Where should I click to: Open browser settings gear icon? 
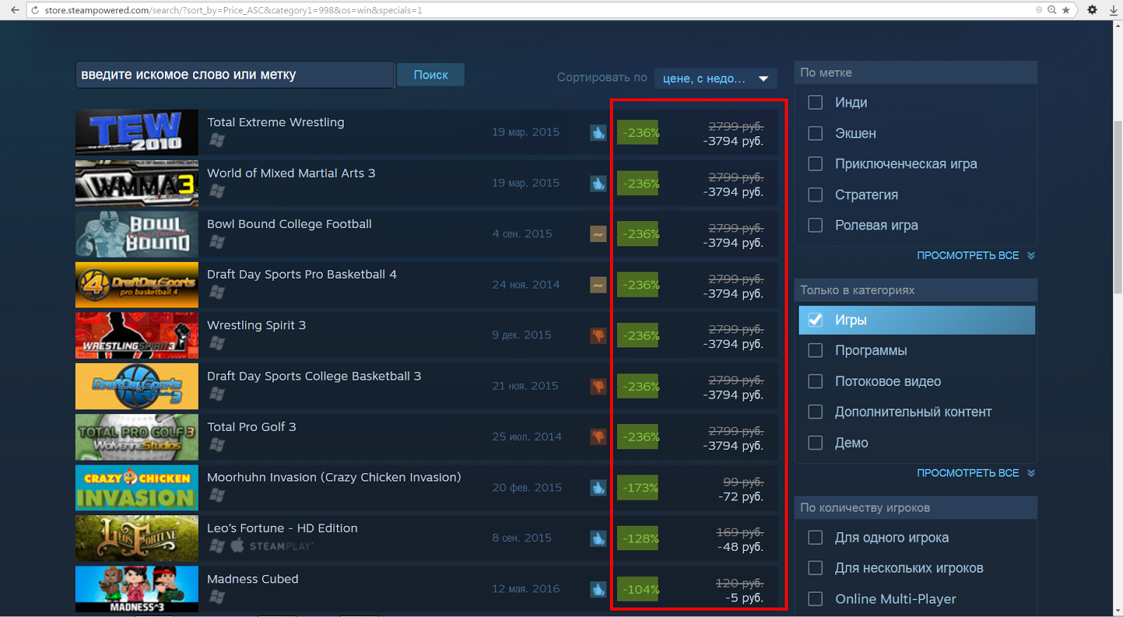1092,10
